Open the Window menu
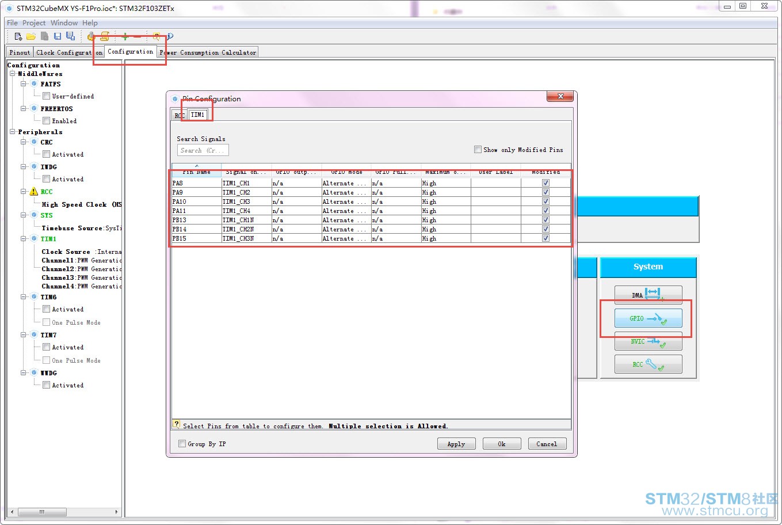Image resolution: width=782 pixels, height=525 pixels. (x=64, y=23)
